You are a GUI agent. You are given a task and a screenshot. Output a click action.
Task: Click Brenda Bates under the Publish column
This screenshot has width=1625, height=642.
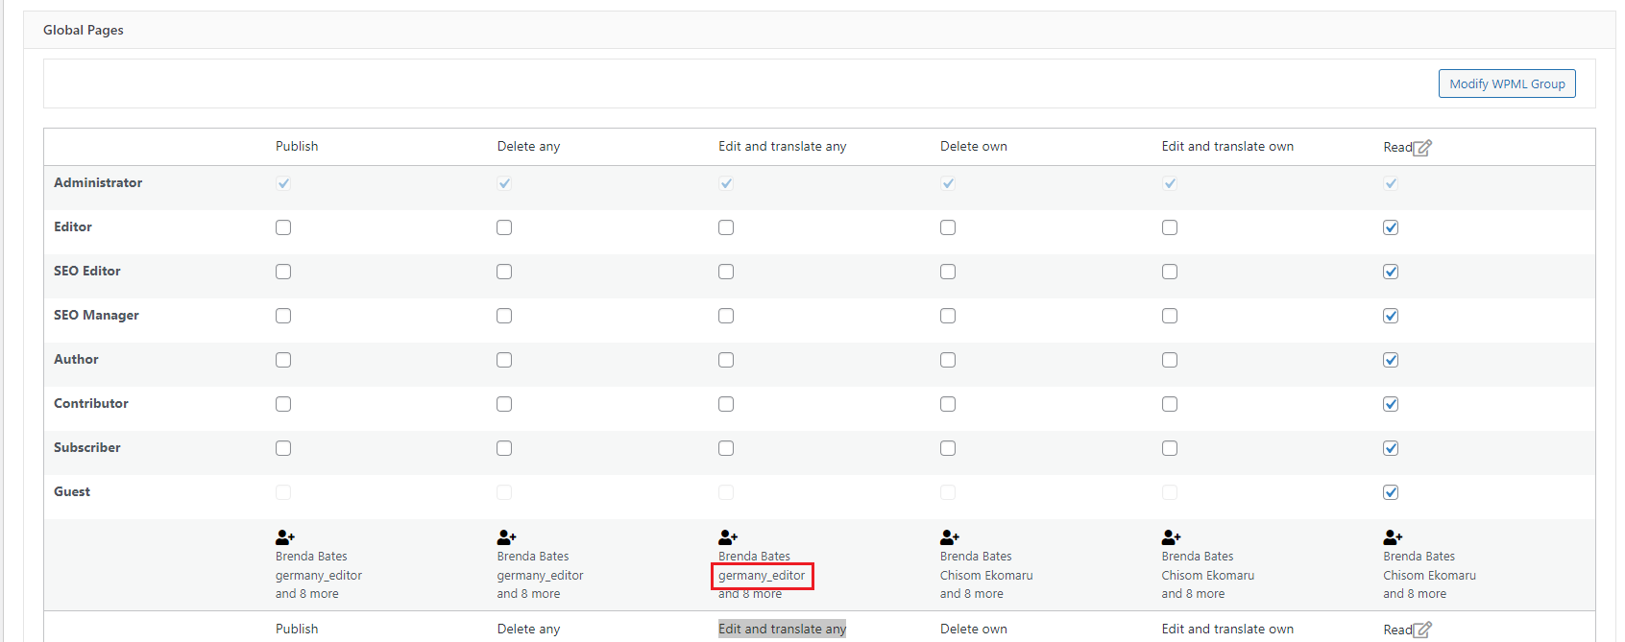311,557
